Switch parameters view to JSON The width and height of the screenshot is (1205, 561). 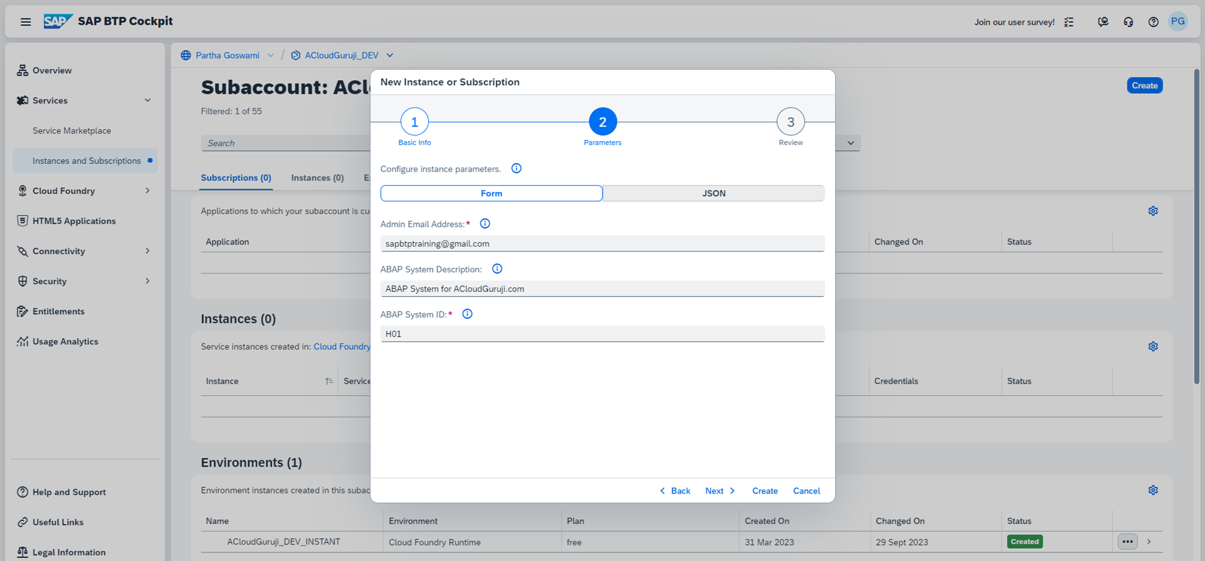tap(713, 193)
